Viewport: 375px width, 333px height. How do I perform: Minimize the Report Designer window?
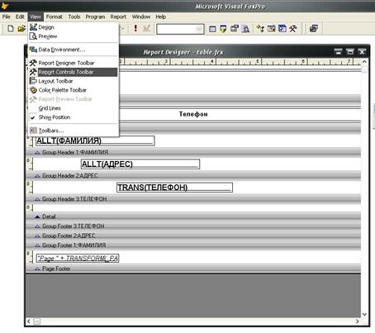(338, 51)
